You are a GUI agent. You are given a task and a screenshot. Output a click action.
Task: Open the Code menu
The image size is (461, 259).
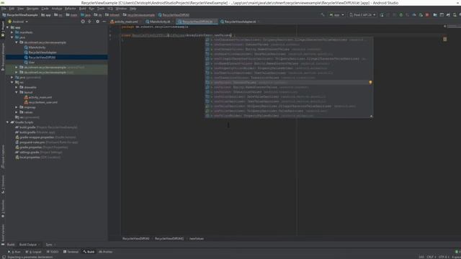45,9
